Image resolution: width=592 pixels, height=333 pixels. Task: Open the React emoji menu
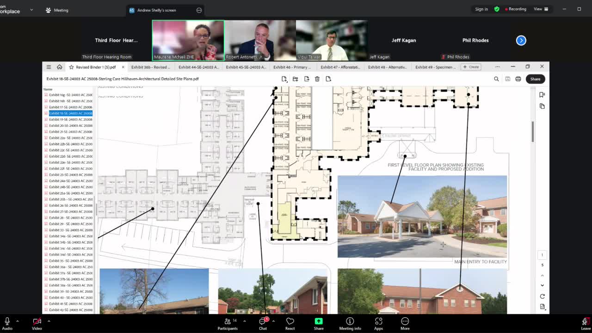pyautogui.click(x=290, y=323)
